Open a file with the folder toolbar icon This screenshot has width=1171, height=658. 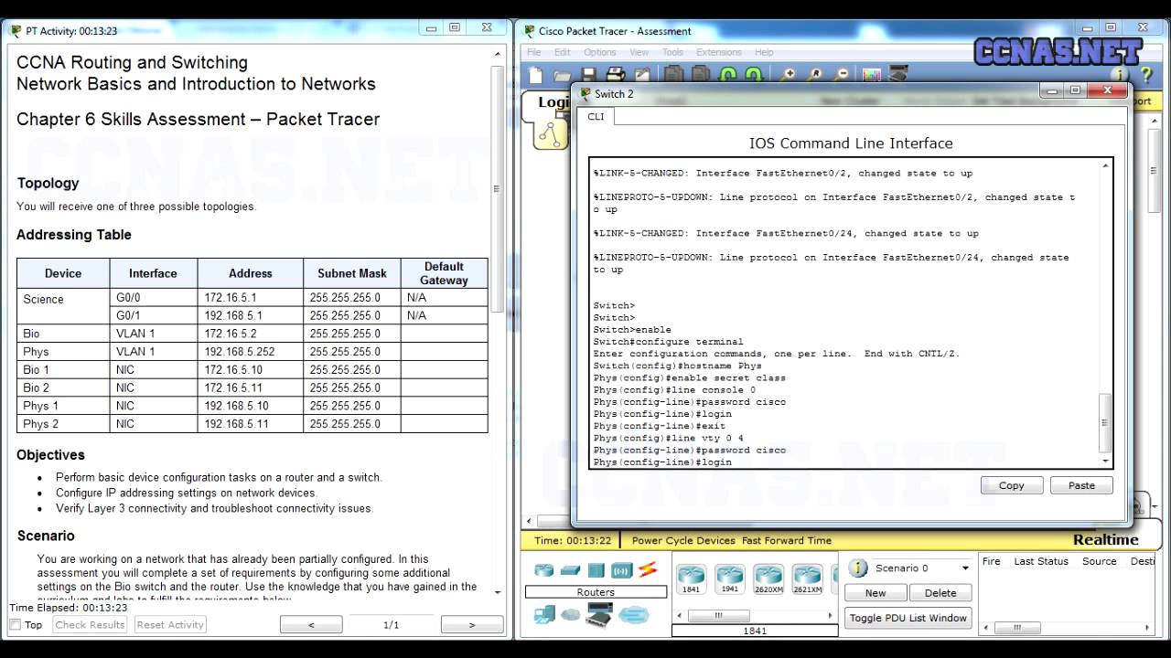[x=563, y=75]
